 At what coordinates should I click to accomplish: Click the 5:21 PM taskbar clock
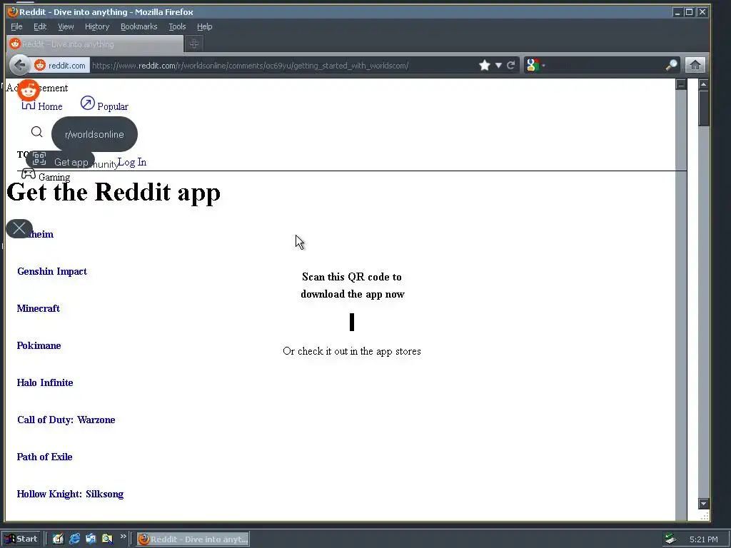[x=703, y=539]
